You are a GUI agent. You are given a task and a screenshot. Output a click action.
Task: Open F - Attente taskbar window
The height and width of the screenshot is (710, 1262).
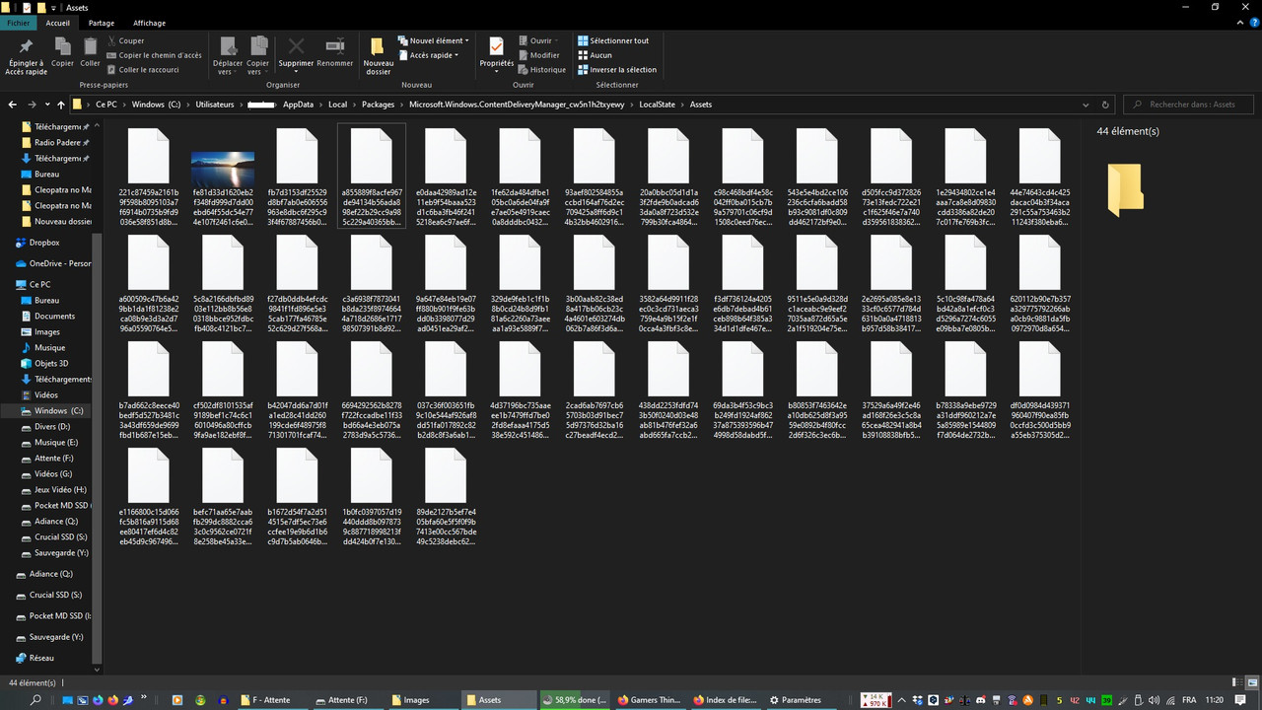(273, 700)
